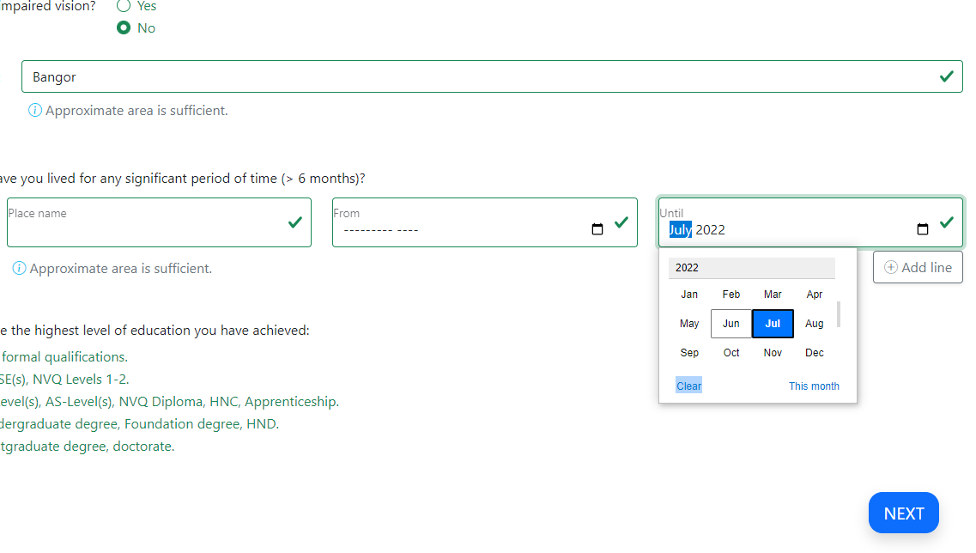Screen dimensions: 976x553
Task: Select Sep in month picker
Action: [689, 353]
